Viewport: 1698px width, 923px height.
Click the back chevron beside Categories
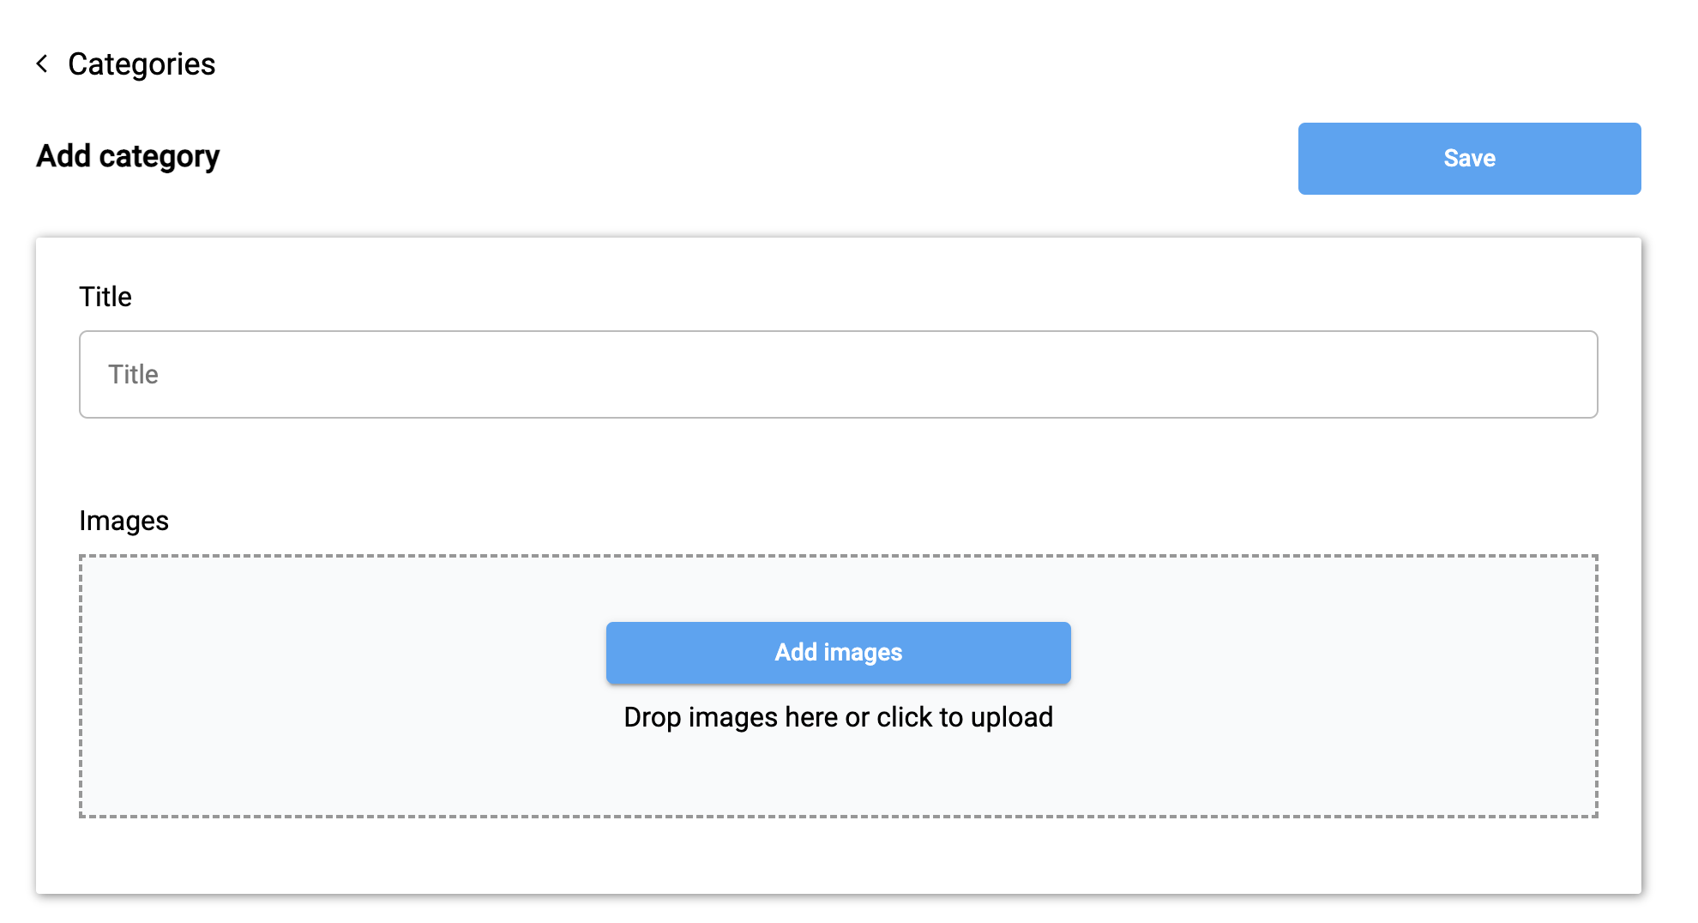point(43,63)
